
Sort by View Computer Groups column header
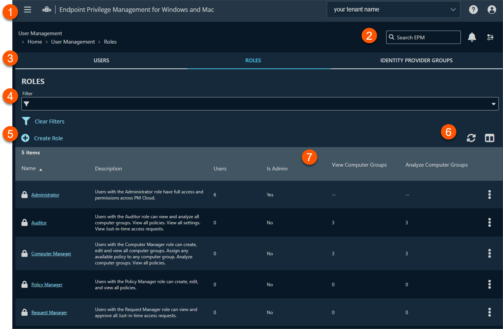click(x=359, y=165)
